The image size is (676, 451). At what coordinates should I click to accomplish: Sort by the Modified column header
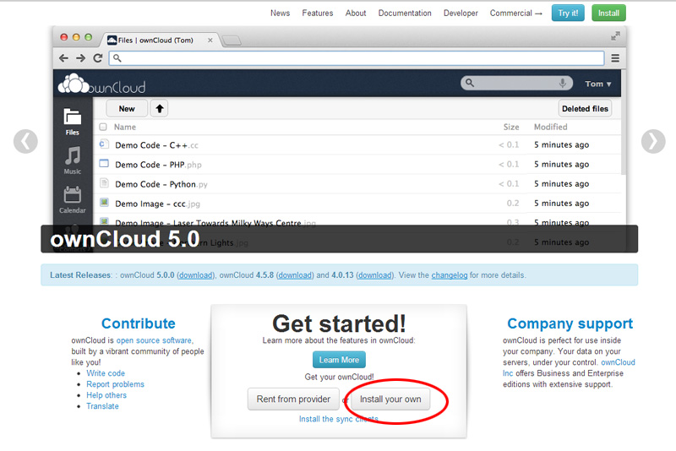pos(551,127)
